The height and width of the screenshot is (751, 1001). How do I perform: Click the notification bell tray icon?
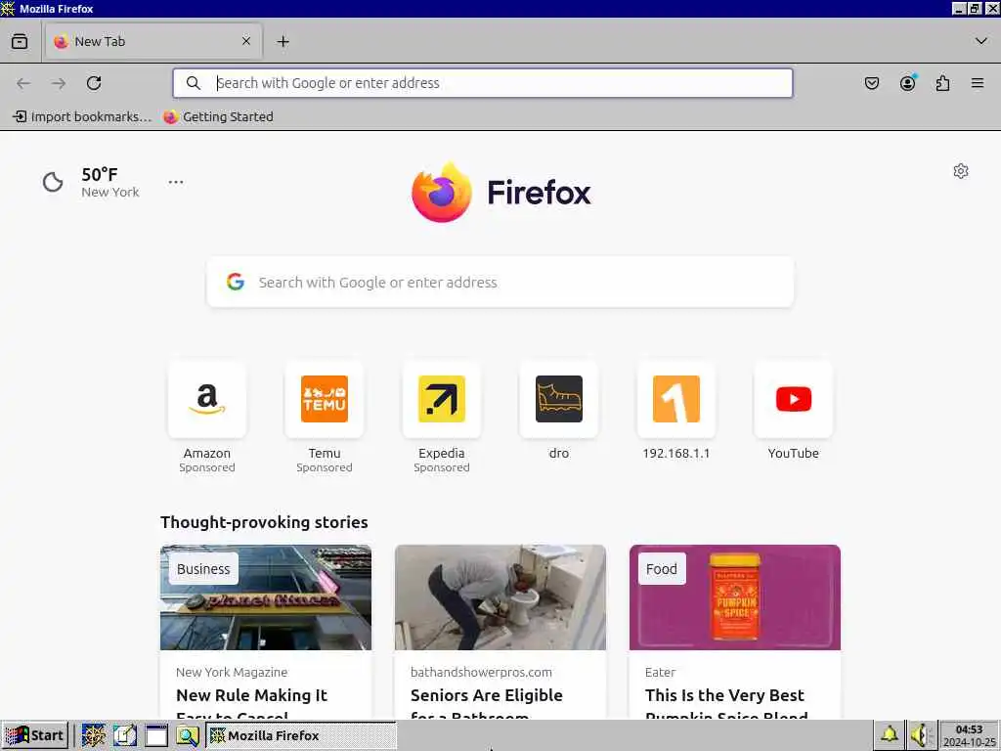[890, 735]
